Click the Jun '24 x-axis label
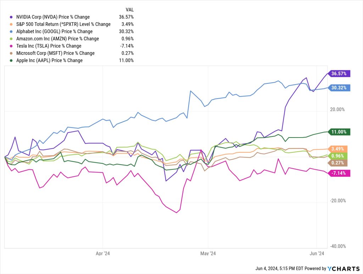The image size is (363, 274). (x=317, y=253)
